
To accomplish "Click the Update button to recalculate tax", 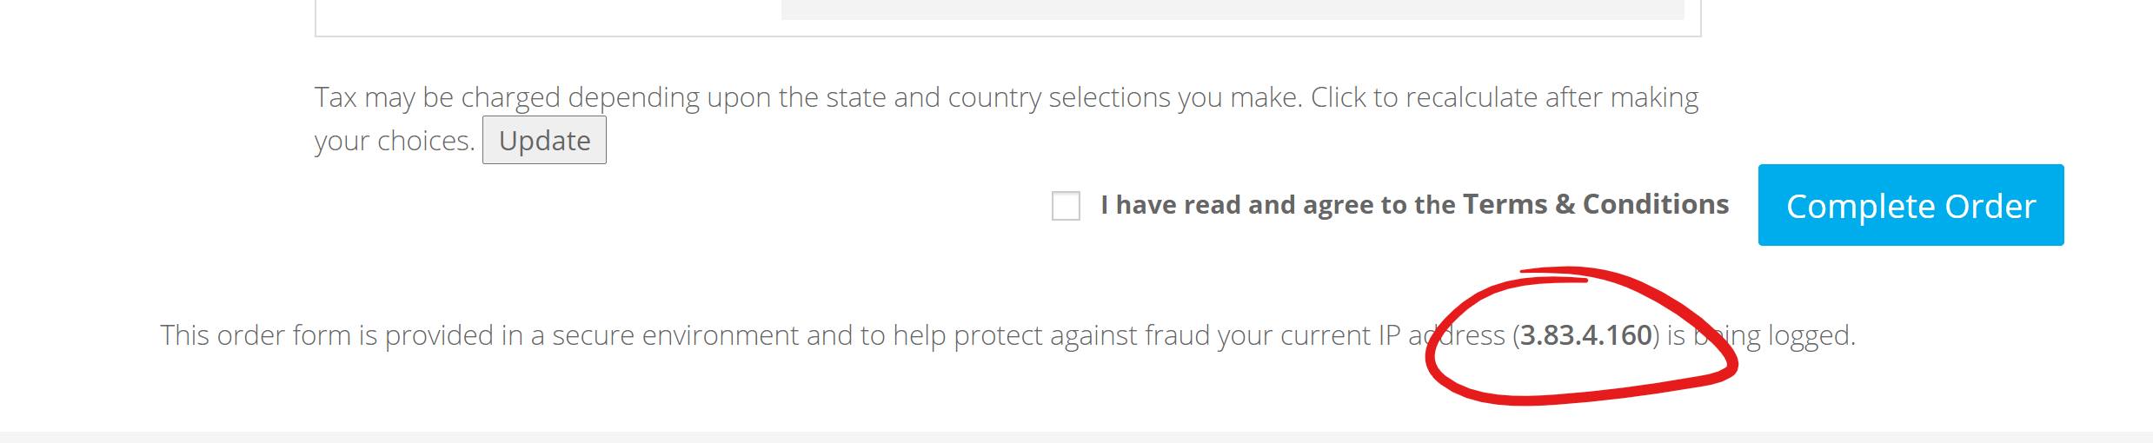I will (544, 140).
